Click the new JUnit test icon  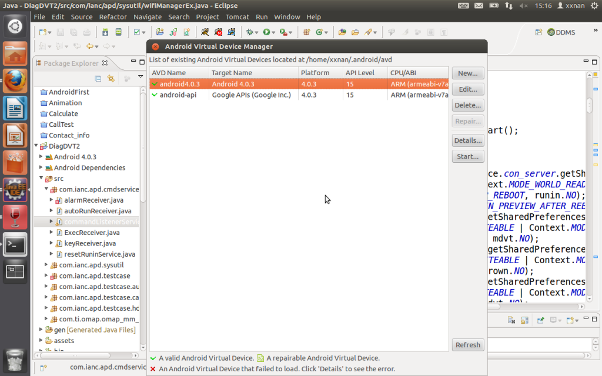[x=173, y=32]
